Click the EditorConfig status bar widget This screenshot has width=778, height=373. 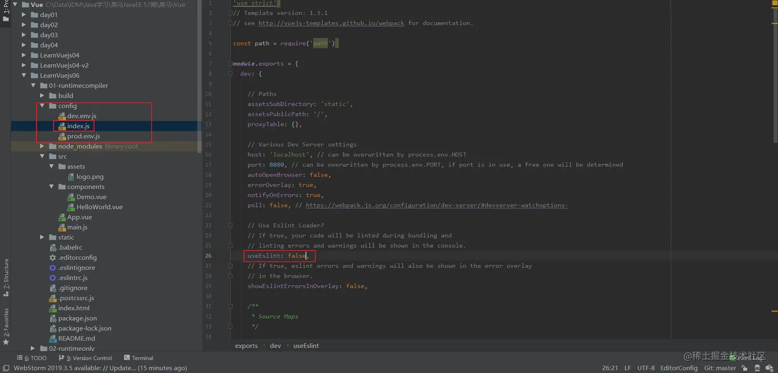[x=679, y=368]
